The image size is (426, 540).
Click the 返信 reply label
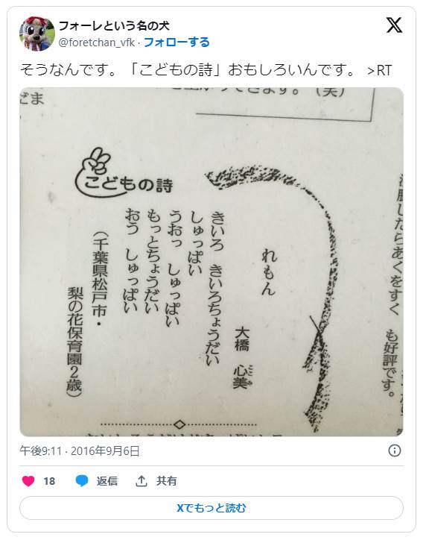click(x=107, y=481)
